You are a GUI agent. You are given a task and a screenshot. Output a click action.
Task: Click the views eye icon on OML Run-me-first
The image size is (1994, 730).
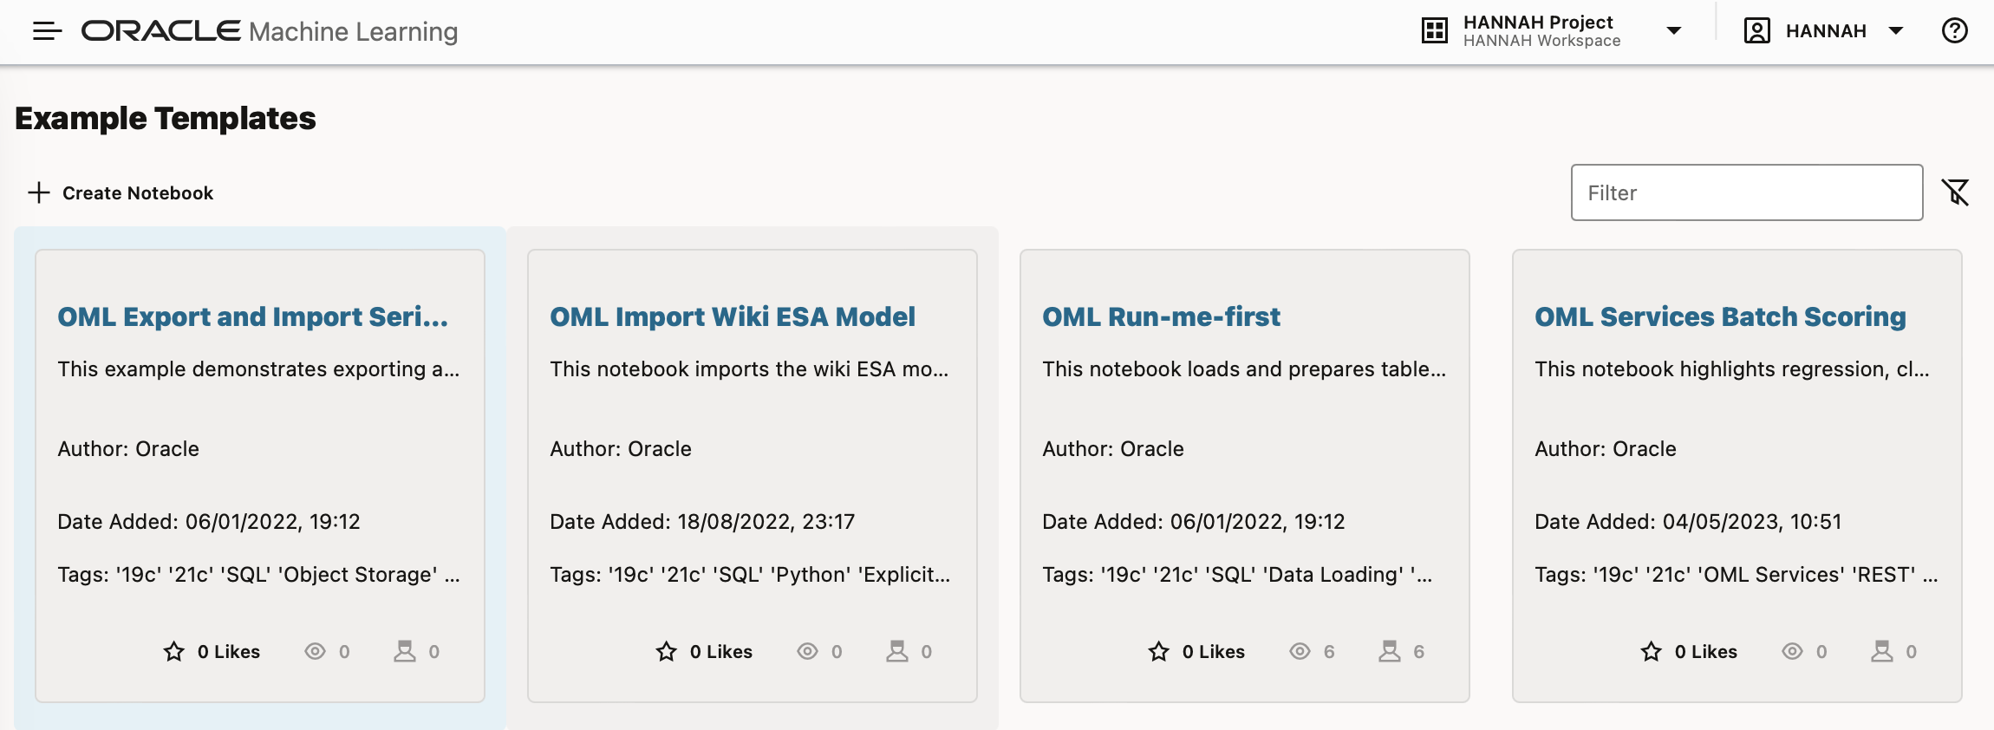(x=1300, y=651)
